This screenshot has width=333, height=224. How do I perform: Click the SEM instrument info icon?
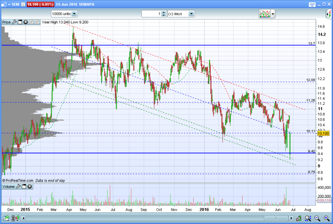point(23,4)
